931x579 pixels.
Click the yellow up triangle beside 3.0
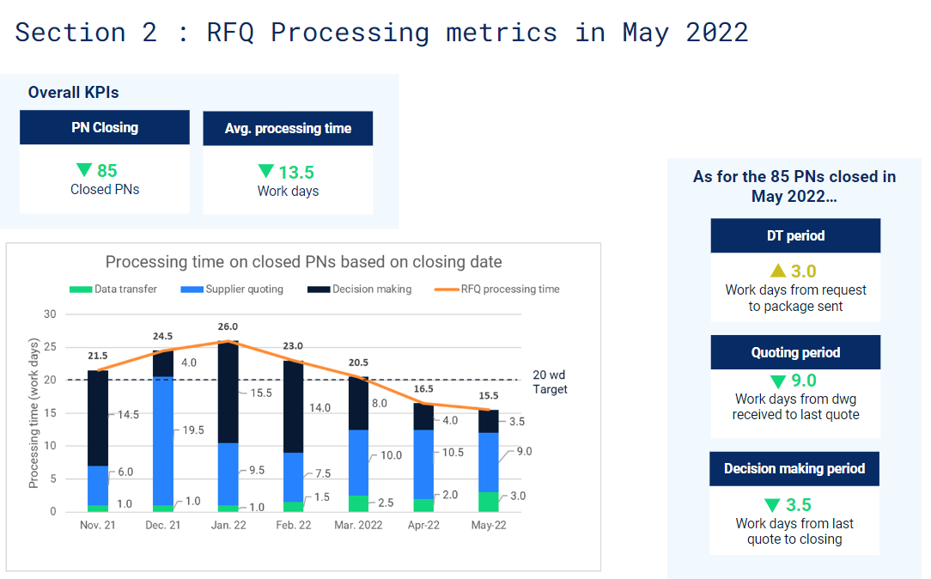tap(778, 271)
